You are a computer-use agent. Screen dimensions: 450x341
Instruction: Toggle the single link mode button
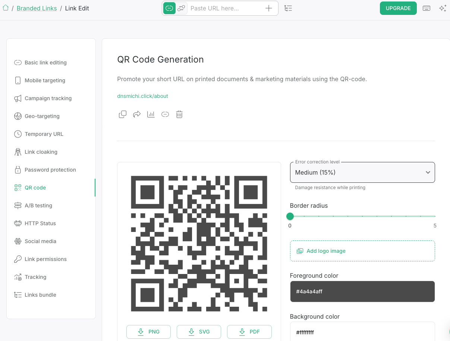[x=169, y=8]
